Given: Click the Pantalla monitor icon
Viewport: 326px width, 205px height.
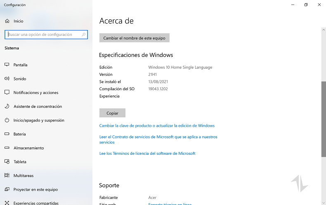Looking at the screenshot, I should [7, 65].
